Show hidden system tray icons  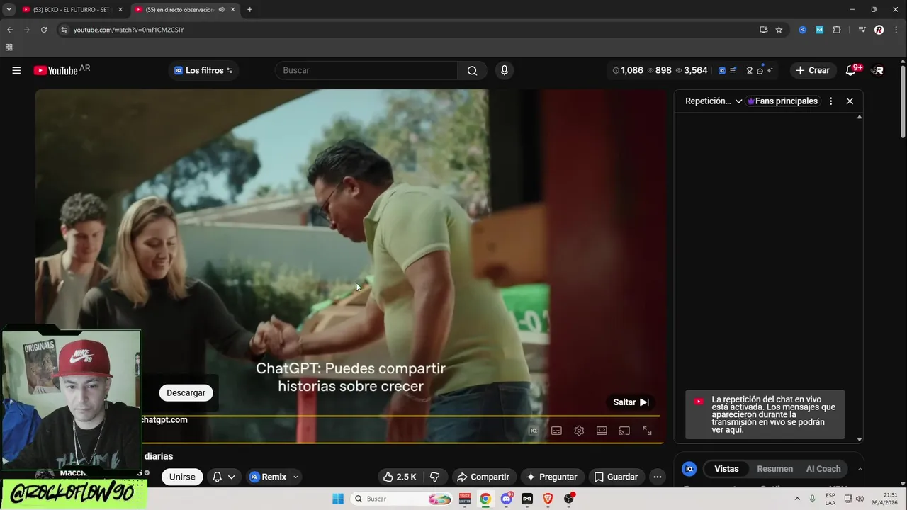pyautogui.click(x=797, y=499)
